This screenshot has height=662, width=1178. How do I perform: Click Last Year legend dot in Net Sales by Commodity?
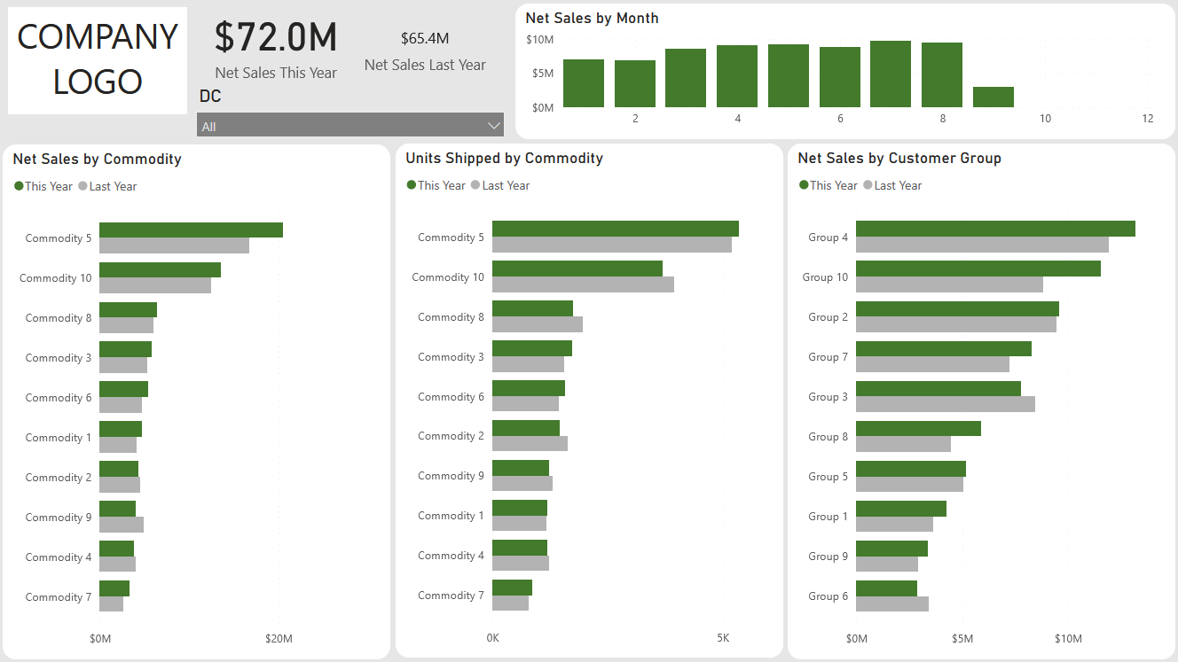point(83,186)
